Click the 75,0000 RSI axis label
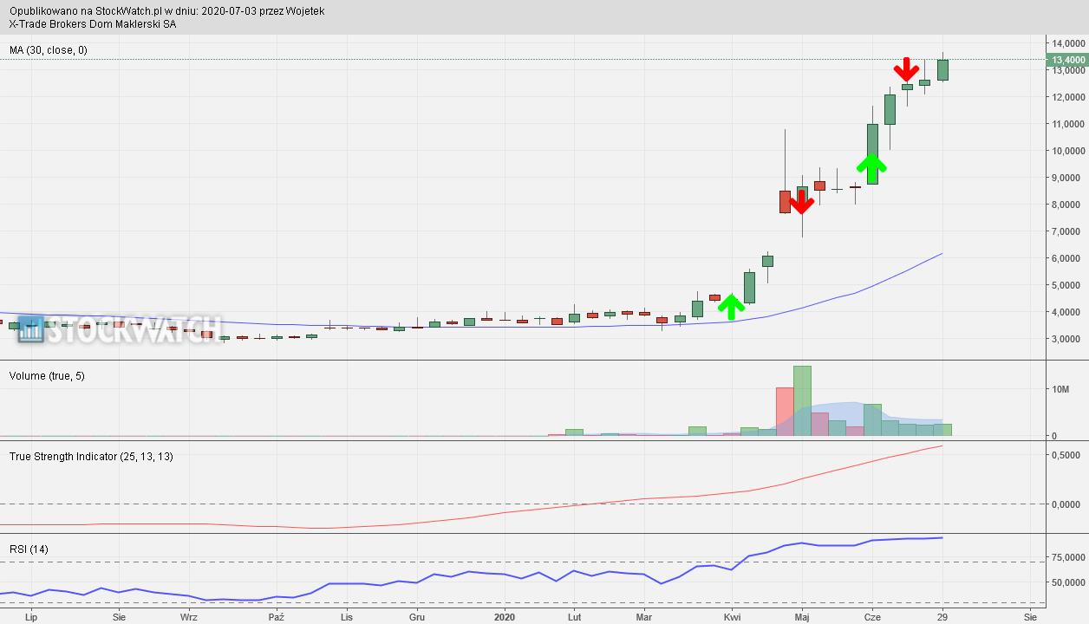1089x624 pixels. pyautogui.click(x=1067, y=557)
